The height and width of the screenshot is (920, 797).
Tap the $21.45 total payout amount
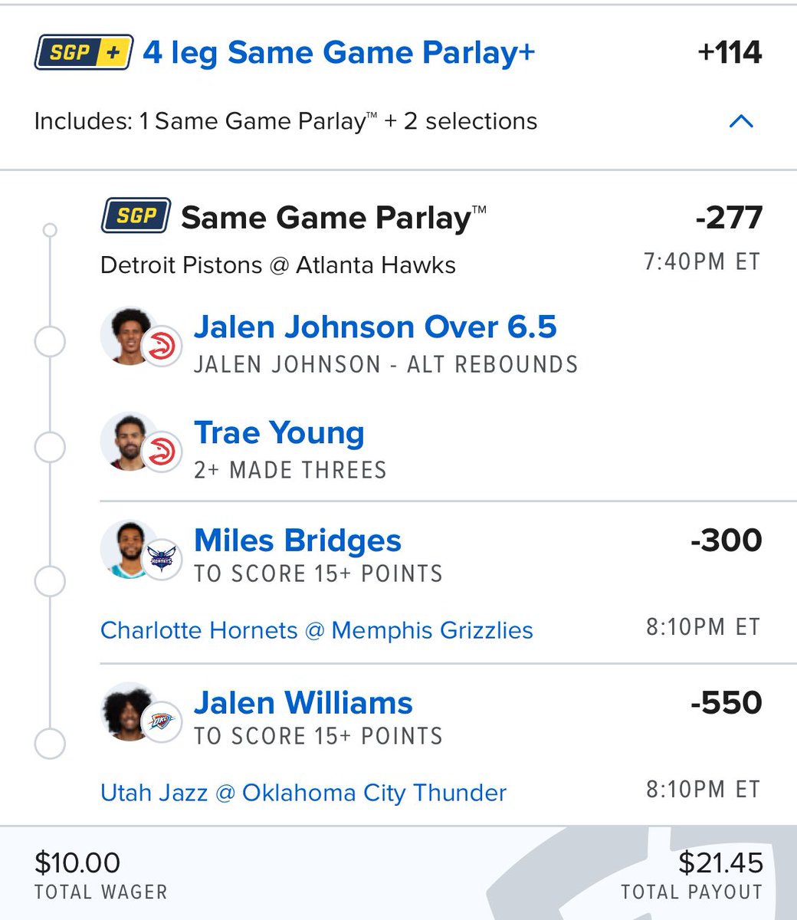click(721, 863)
